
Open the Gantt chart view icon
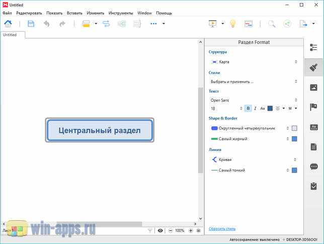pos(249,24)
